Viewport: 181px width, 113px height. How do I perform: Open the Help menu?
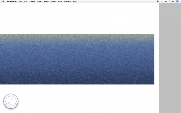pos(75,2)
